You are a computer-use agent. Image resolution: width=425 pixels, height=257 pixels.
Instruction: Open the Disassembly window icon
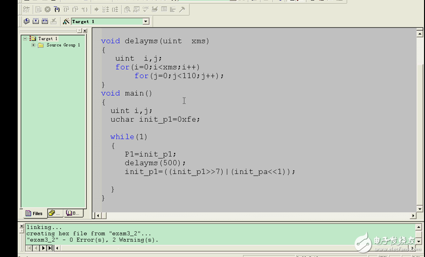[127, 10]
